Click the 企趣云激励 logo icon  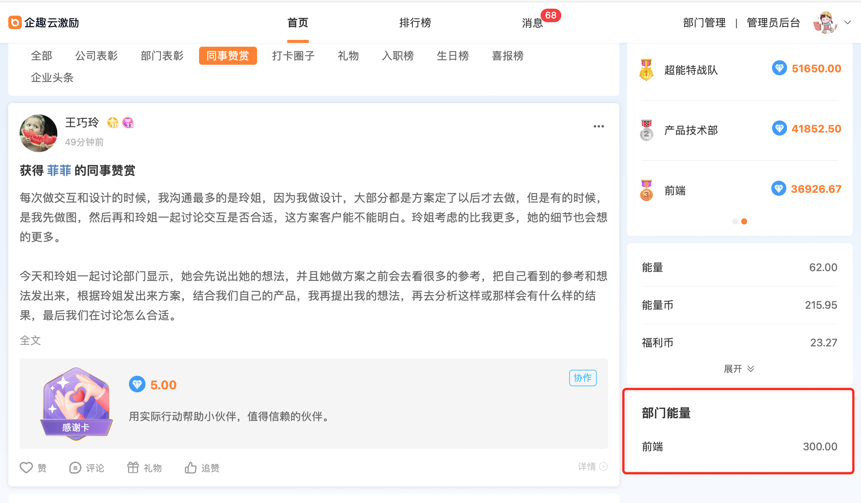(15, 23)
